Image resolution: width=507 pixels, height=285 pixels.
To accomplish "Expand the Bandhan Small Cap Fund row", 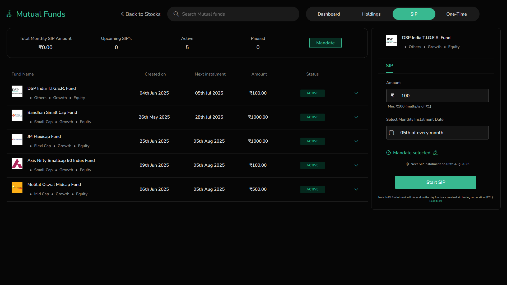I will 356,117.
